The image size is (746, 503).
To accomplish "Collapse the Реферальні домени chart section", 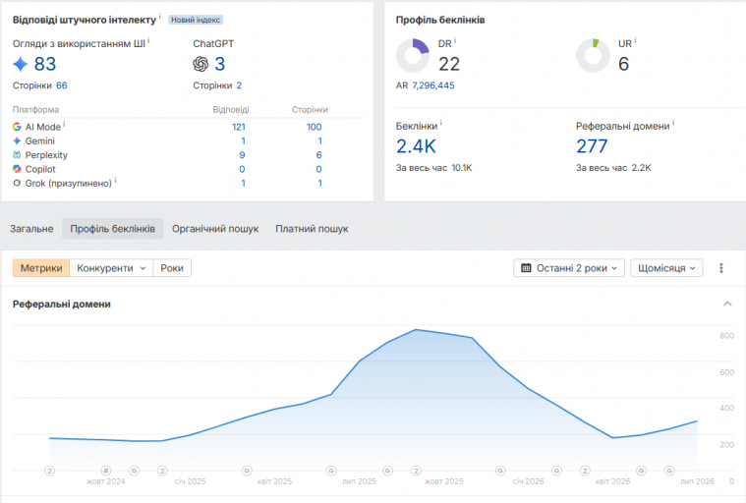I will click(x=727, y=304).
